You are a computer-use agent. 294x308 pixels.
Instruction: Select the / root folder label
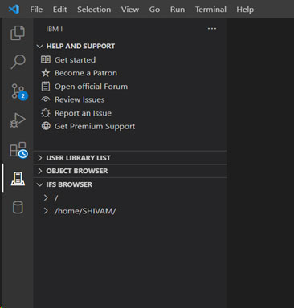coord(56,198)
